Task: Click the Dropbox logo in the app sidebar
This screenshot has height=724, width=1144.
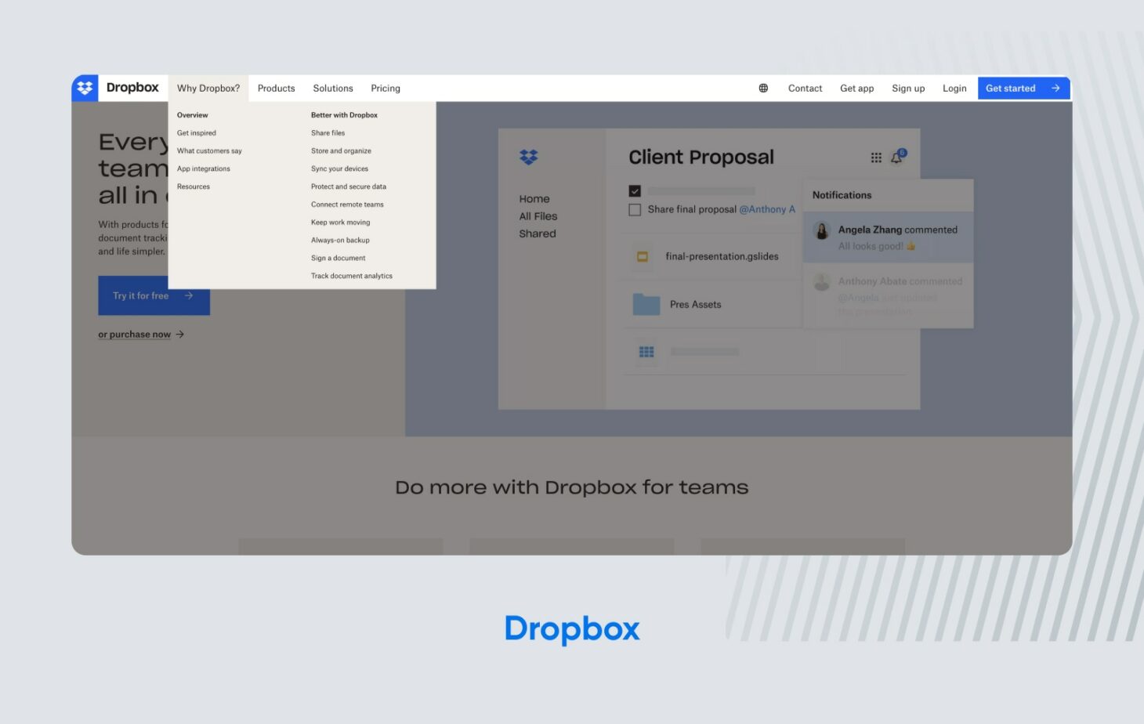Action: 529,157
